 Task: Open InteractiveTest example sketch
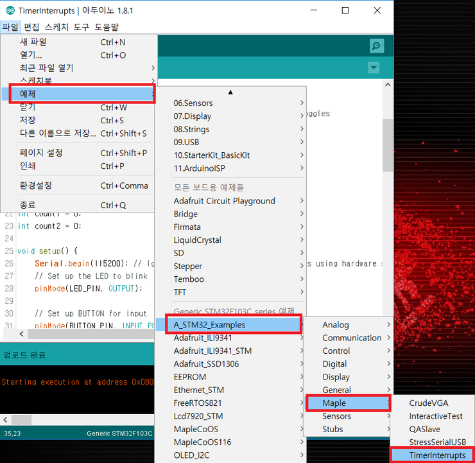[x=433, y=416]
